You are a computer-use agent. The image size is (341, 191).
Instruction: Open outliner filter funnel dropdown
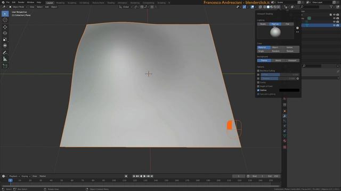332,7
